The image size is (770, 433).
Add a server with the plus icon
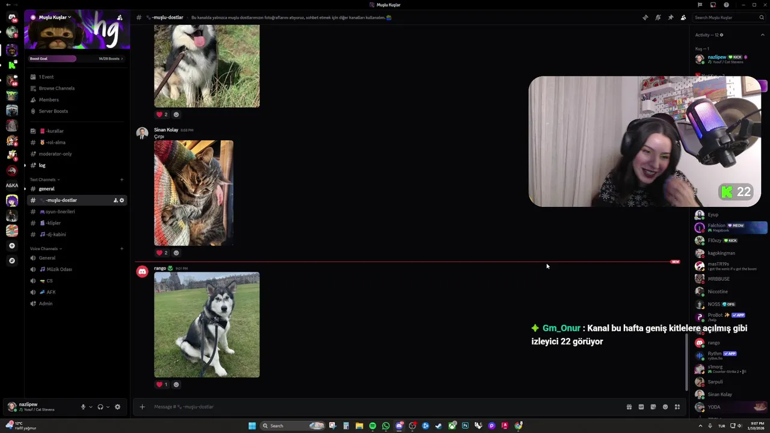point(12,245)
